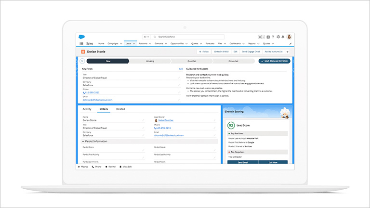This screenshot has height=208, width=370.
Task: Open the Reports tab
Action: coord(252,44)
